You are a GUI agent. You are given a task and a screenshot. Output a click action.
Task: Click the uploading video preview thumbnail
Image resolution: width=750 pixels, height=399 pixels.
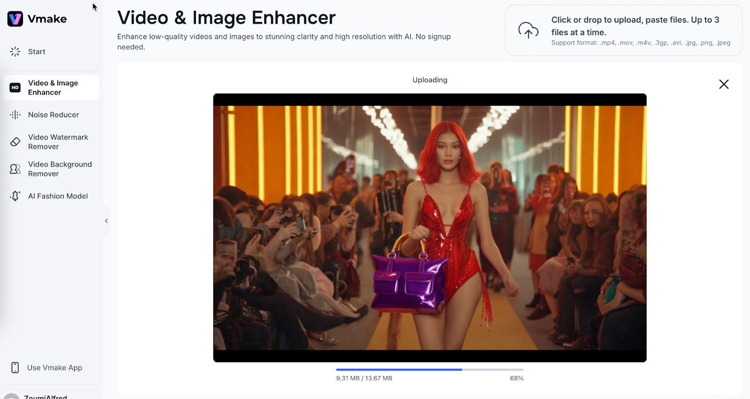pos(430,228)
